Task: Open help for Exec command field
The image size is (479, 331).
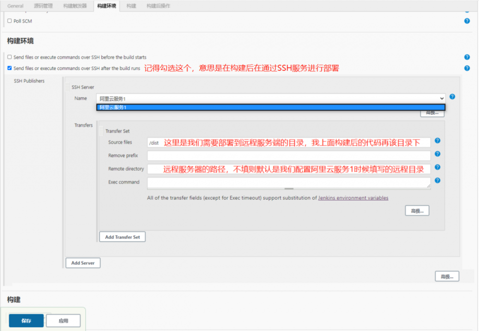Action: tap(437, 181)
